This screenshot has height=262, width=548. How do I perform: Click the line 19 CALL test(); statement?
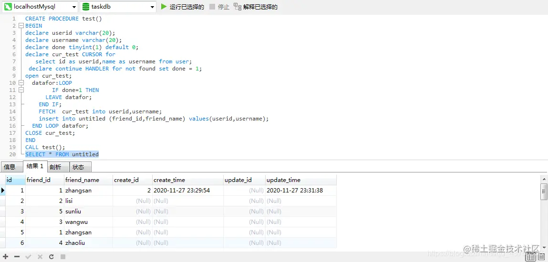45,147
